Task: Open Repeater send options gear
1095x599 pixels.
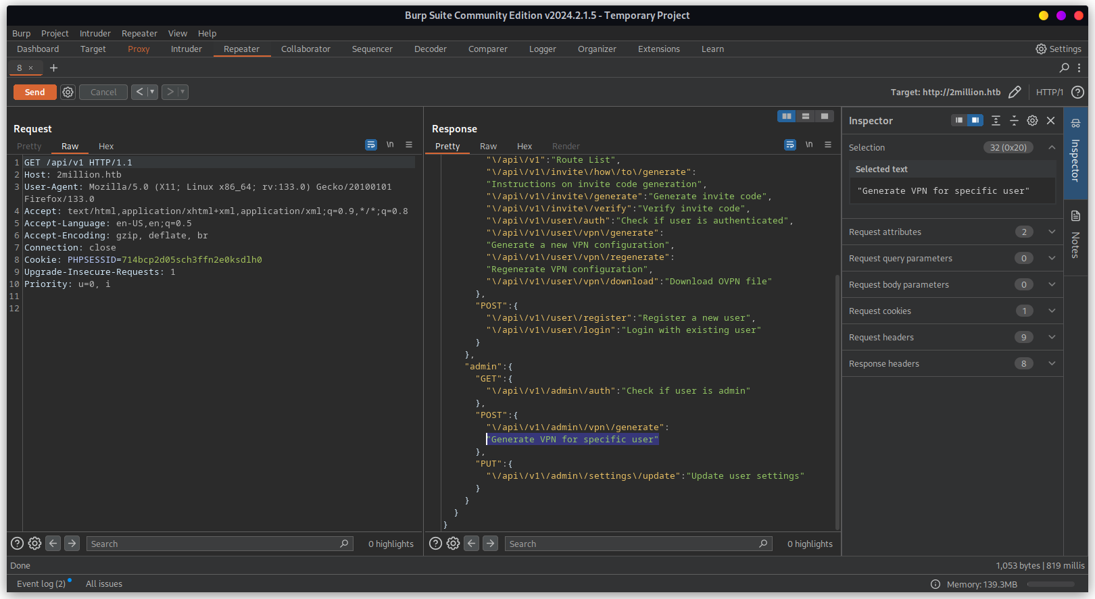Action: coord(68,92)
